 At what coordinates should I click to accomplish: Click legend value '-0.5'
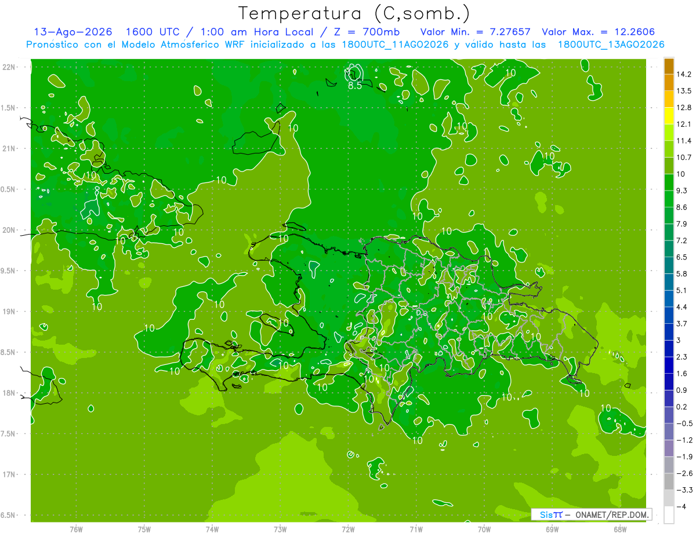tap(684, 423)
